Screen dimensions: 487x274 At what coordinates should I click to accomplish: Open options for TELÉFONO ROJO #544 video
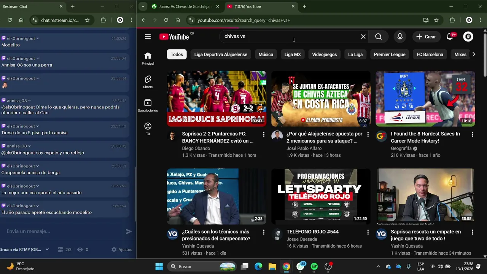tap(368, 232)
